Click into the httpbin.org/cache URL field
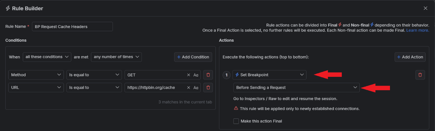435x131 pixels. click(155, 87)
